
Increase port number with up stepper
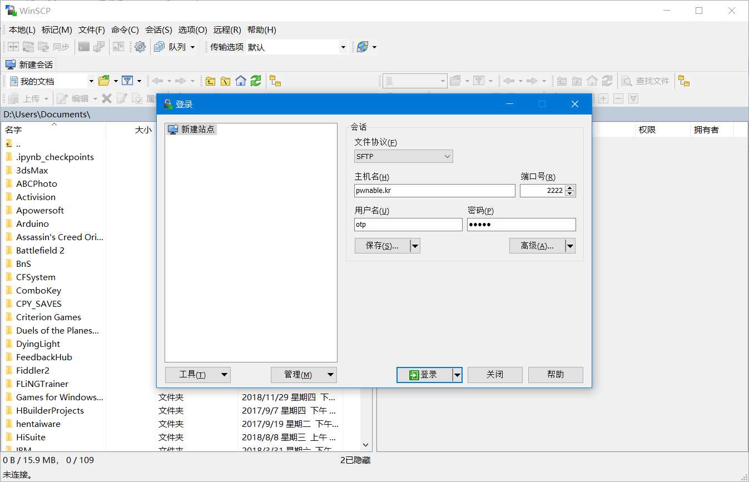pyautogui.click(x=569, y=188)
